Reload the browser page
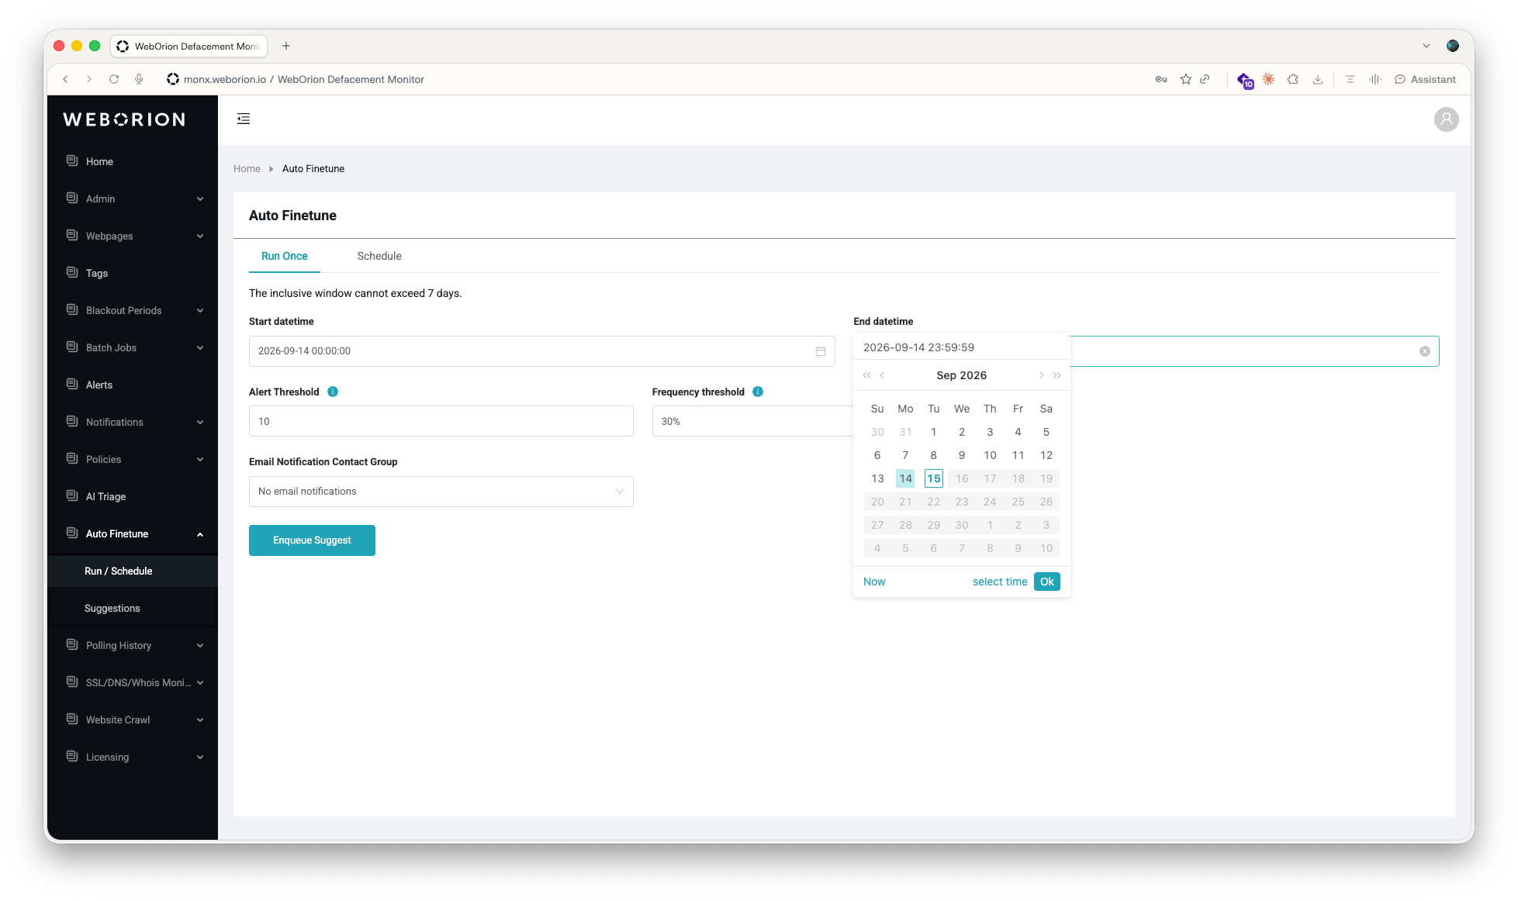The height and width of the screenshot is (901, 1518). [114, 79]
